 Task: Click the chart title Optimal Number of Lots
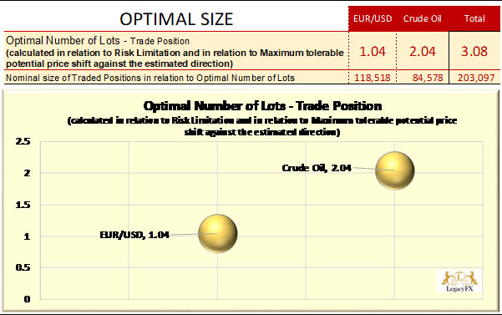tap(262, 106)
